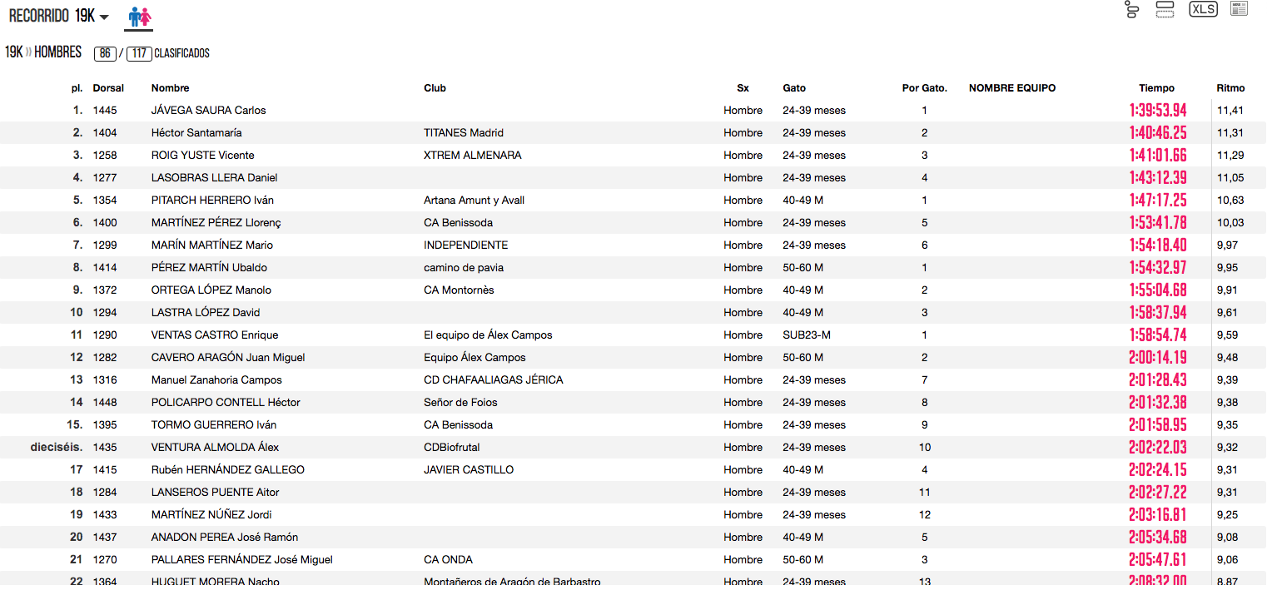
Task: Open the newspaper-style report icon
Action: click(x=1239, y=9)
